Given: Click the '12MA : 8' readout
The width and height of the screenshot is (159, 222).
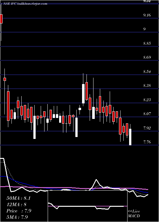Looking at the screenshot, I should pos(17,205).
